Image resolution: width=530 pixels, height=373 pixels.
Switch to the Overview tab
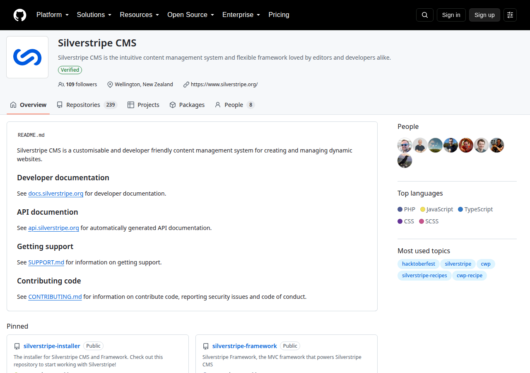(x=28, y=105)
